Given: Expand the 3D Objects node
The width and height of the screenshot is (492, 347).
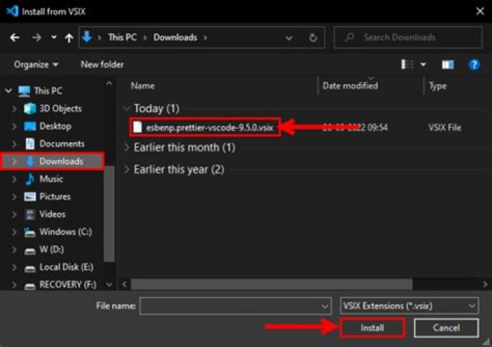Looking at the screenshot, I should coord(14,109).
